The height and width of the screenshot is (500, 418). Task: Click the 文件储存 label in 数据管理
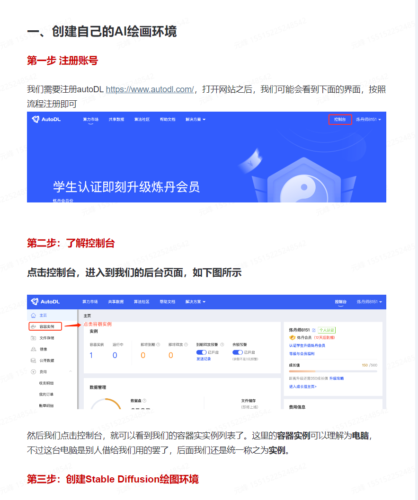point(248,401)
